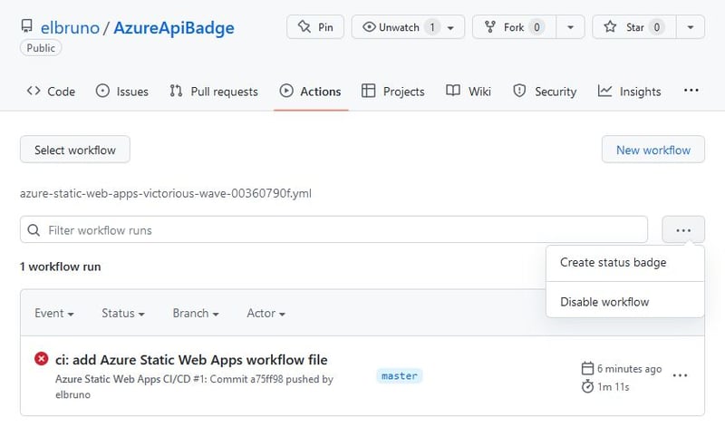Choose Create status badge from menu
This screenshot has width=725, height=437.
tap(624, 263)
